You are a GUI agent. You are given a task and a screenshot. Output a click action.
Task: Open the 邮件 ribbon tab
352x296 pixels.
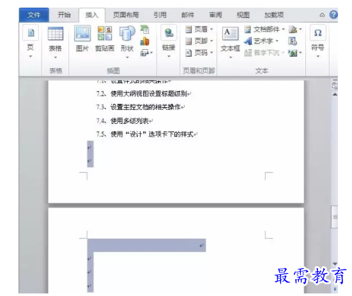click(x=188, y=15)
